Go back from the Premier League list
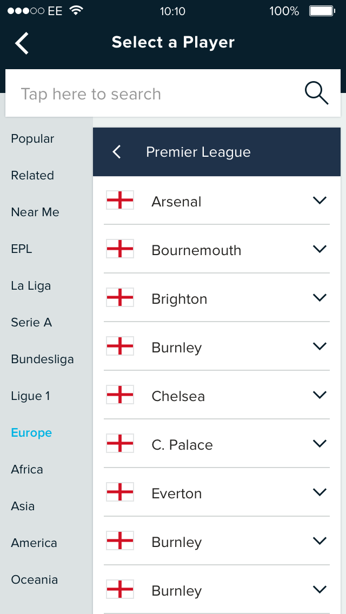Screen dimensions: 346x614 [x=117, y=152]
